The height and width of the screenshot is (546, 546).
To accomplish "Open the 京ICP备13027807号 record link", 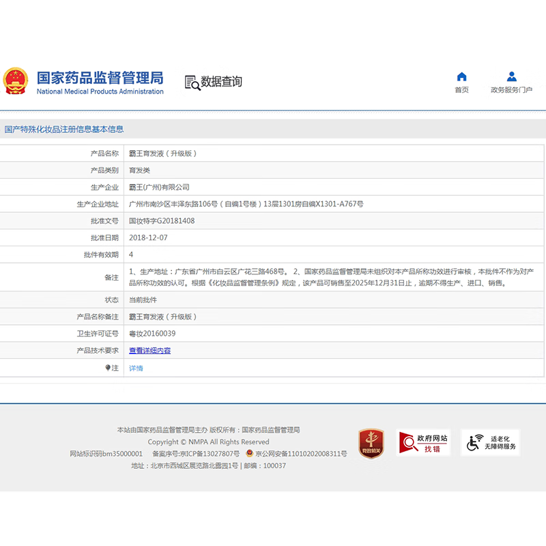I will 205,454.
